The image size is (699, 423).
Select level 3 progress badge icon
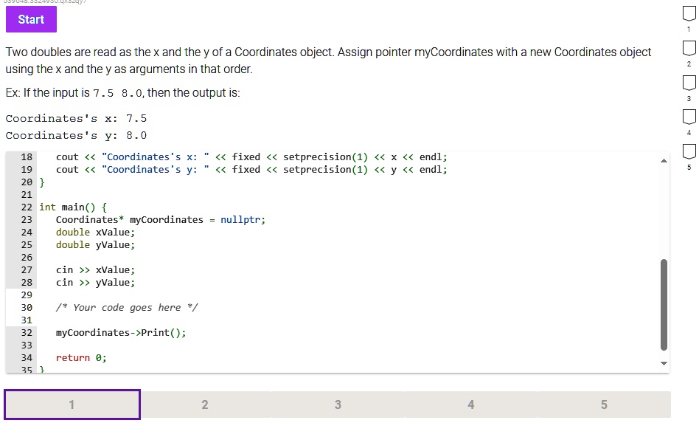[x=689, y=83]
